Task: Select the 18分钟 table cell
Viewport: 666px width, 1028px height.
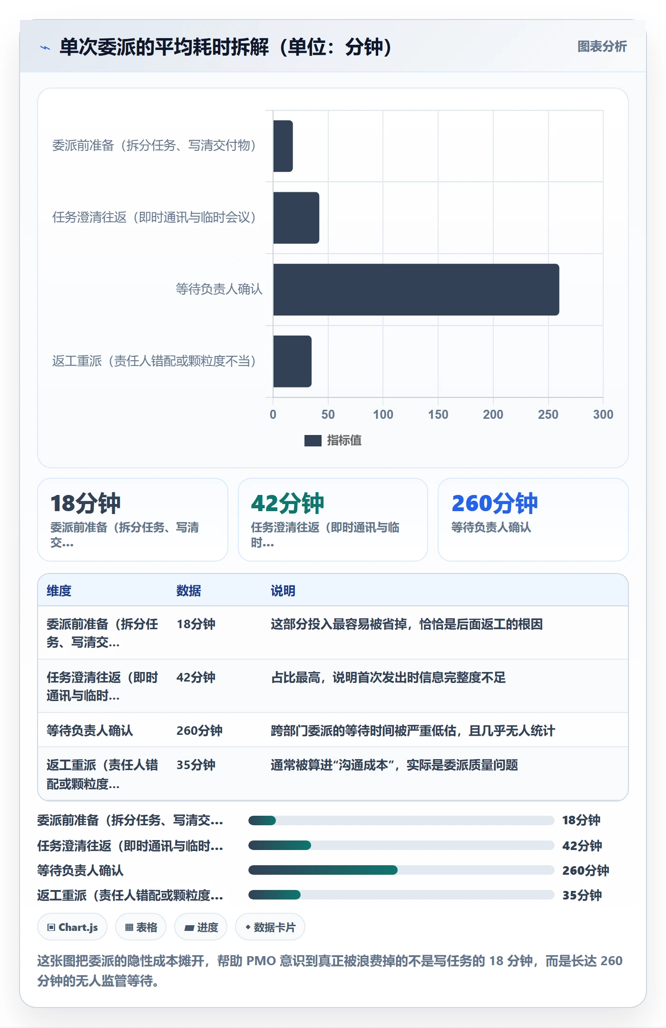Action: (196, 624)
